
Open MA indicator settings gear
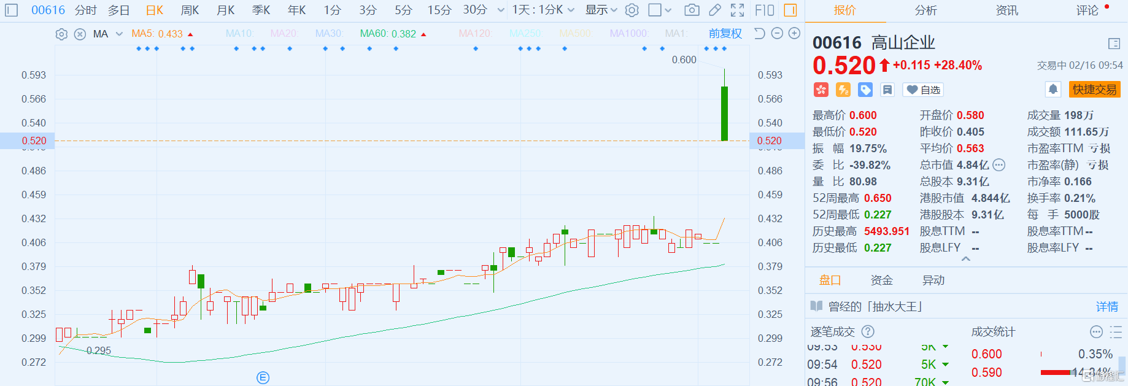click(61, 34)
